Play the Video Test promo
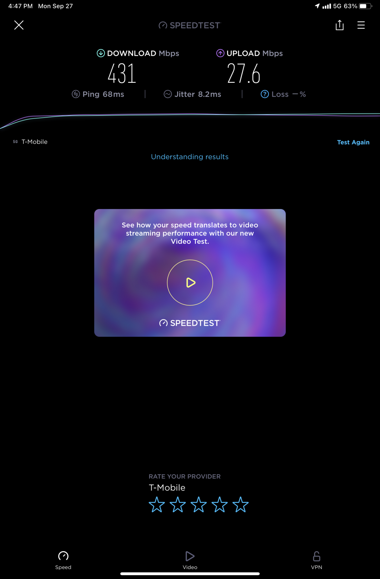Screen dimensions: 380x579 [x=190, y=283]
